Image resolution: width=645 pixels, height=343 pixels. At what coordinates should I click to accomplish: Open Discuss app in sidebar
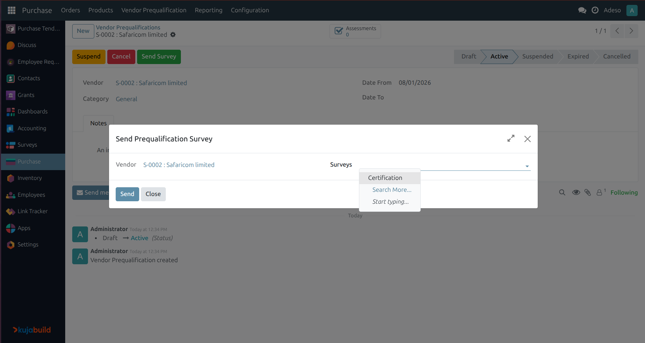click(x=33, y=45)
